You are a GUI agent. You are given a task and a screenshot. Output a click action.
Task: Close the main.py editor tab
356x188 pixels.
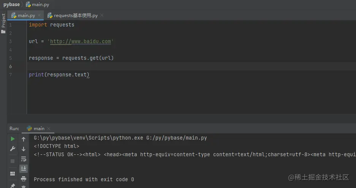39,16
